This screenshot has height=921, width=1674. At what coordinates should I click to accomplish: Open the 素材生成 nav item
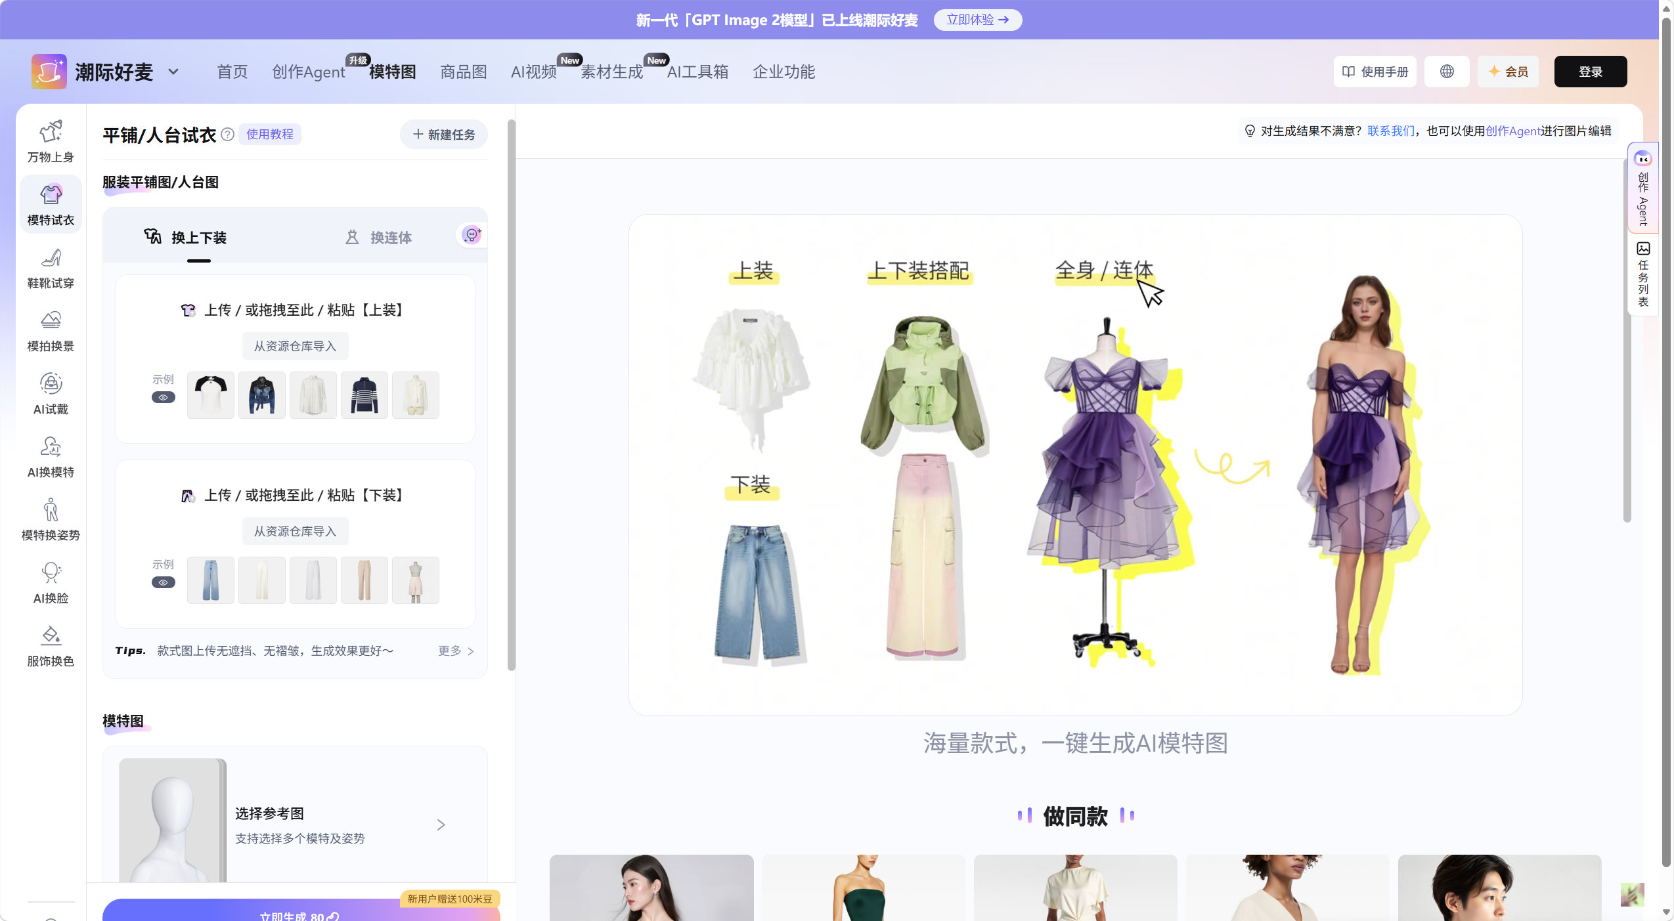[x=612, y=72]
